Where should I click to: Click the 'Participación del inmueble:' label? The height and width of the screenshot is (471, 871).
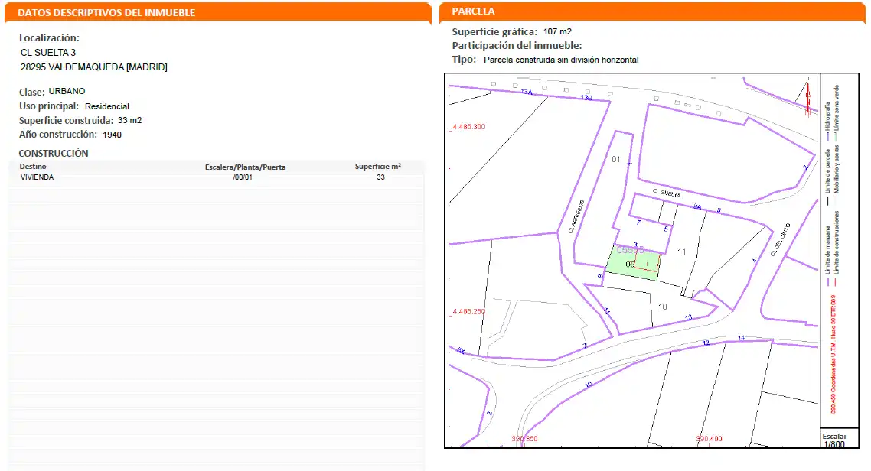[x=517, y=45]
